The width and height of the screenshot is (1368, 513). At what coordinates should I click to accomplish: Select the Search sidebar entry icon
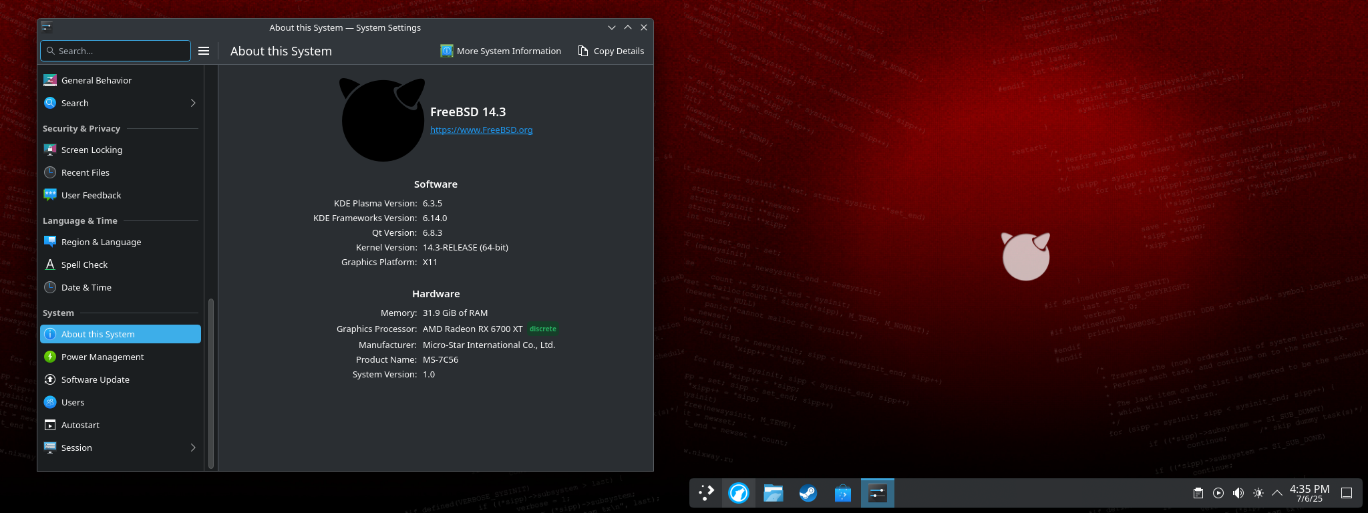point(50,103)
